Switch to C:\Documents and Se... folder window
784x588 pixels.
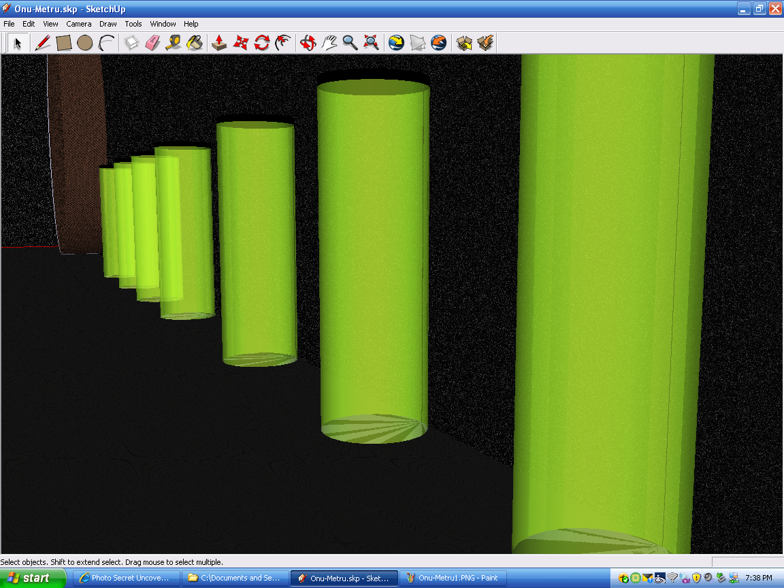pyautogui.click(x=235, y=578)
